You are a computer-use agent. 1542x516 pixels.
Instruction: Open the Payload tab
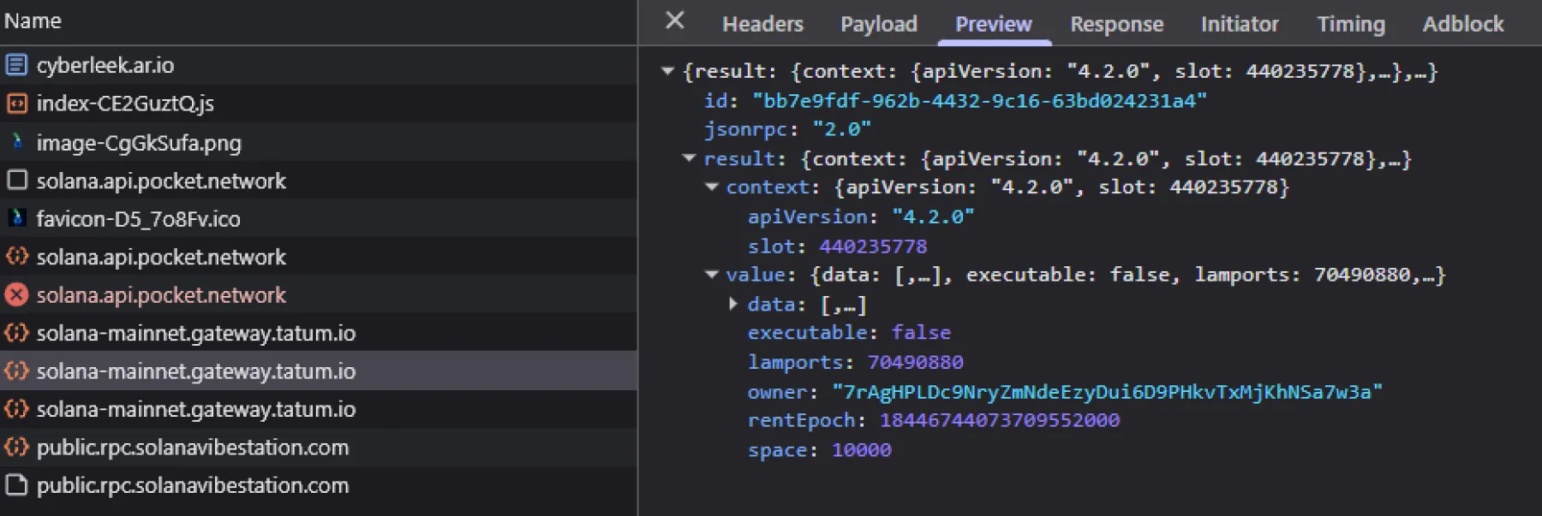(879, 24)
